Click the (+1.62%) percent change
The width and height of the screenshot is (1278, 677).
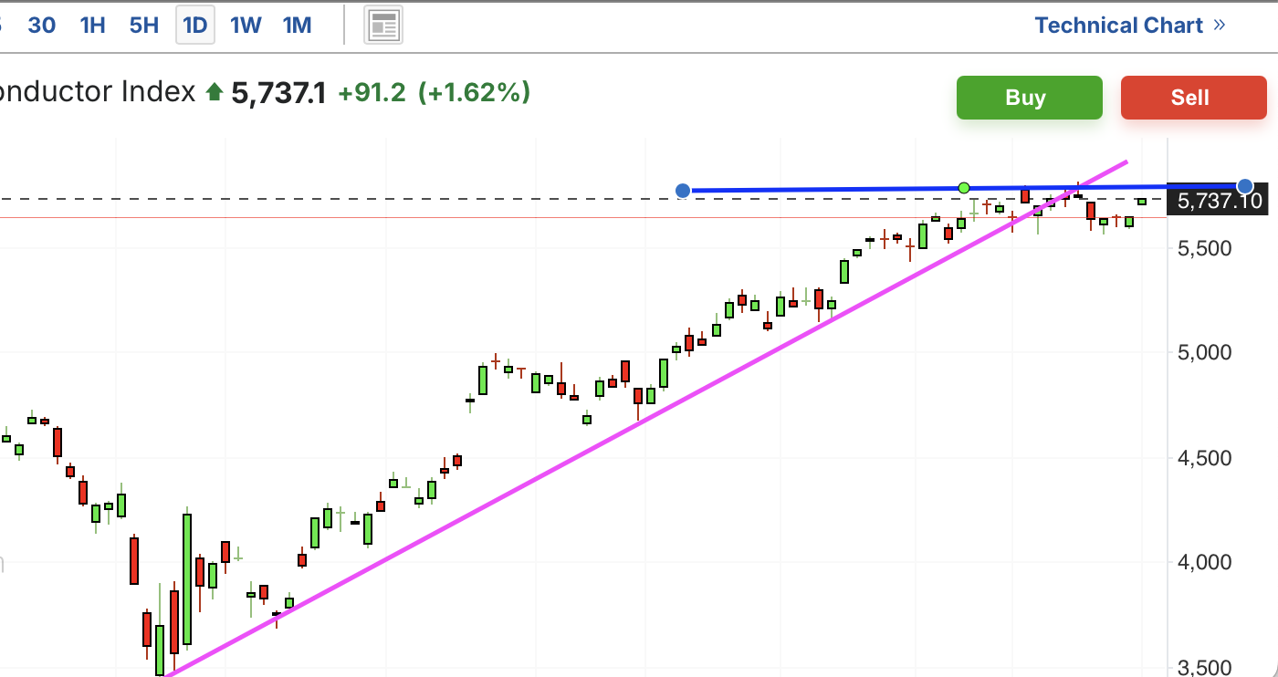(x=474, y=93)
